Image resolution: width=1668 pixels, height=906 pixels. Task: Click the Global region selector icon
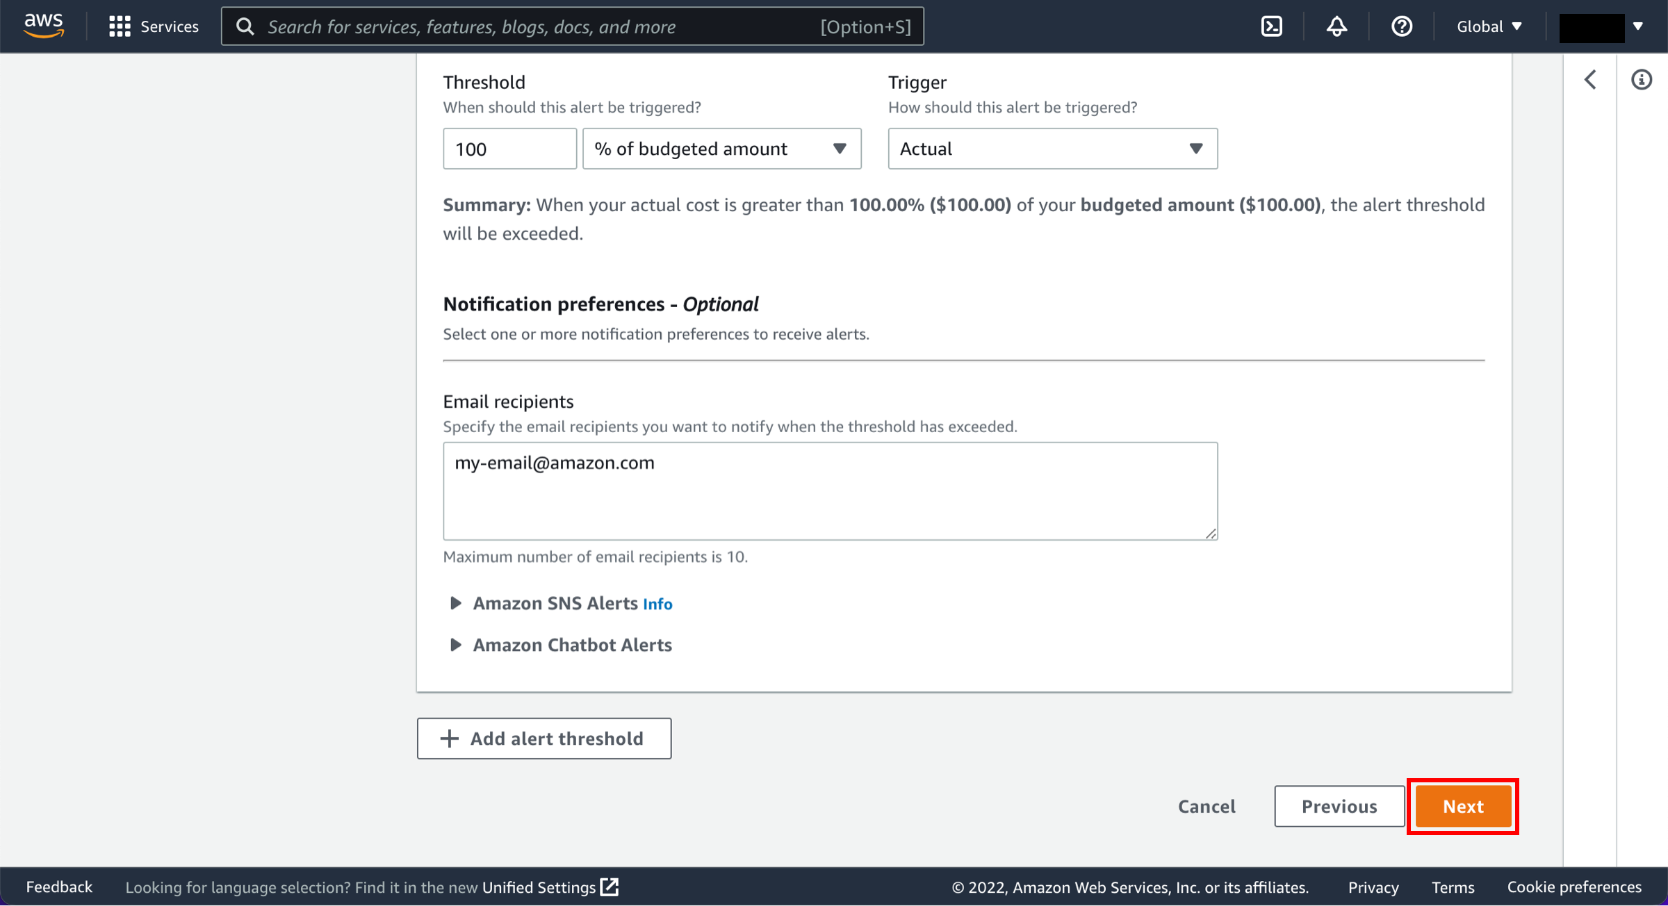pos(1489,24)
